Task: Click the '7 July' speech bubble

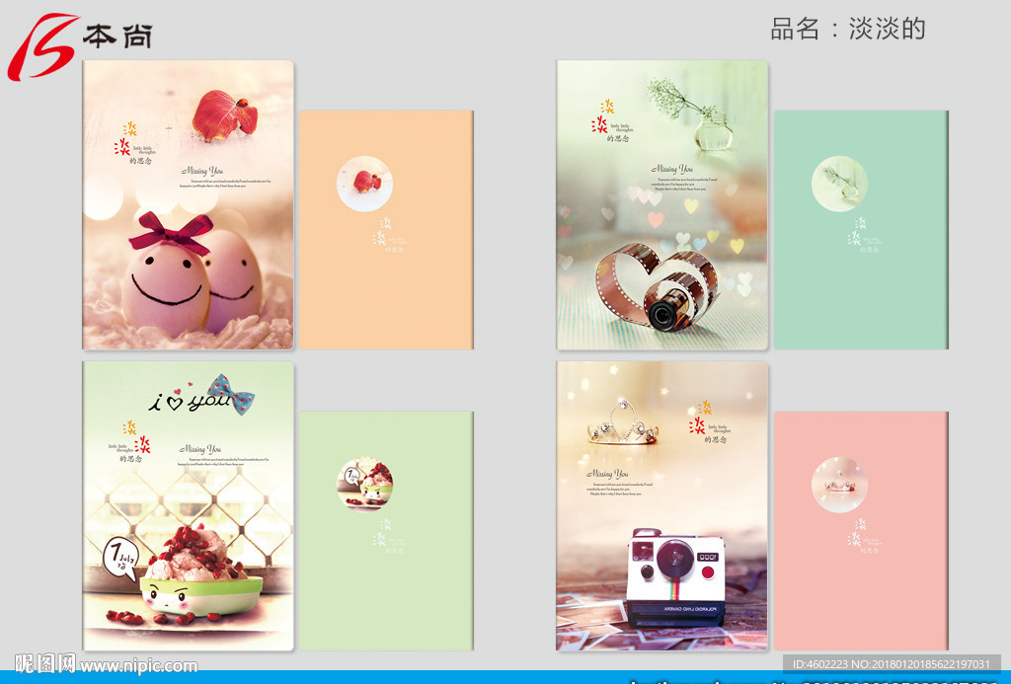Action: pyautogui.click(x=121, y=557)
